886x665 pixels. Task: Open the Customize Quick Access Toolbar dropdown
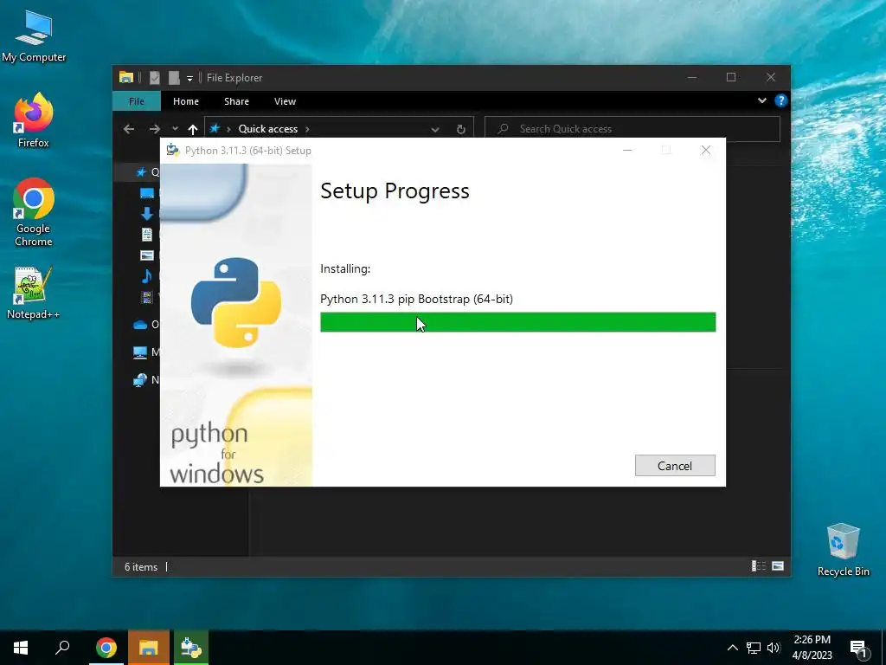click(189, 78)
